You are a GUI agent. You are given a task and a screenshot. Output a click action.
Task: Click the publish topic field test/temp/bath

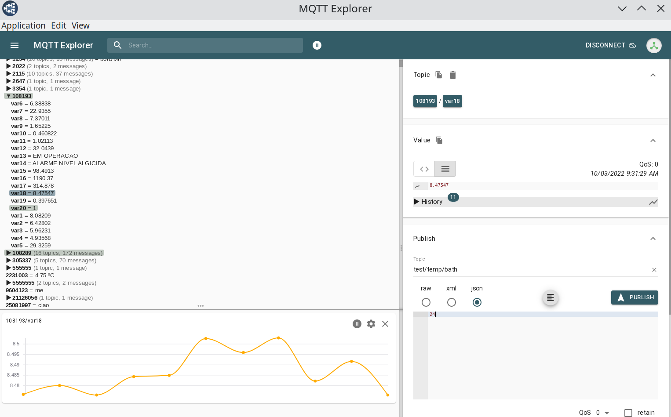[531, 270]
